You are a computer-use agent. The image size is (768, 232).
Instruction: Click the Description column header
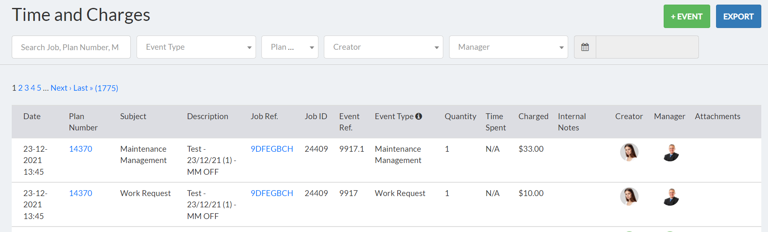pyautogui.click(x=207, y=116)
